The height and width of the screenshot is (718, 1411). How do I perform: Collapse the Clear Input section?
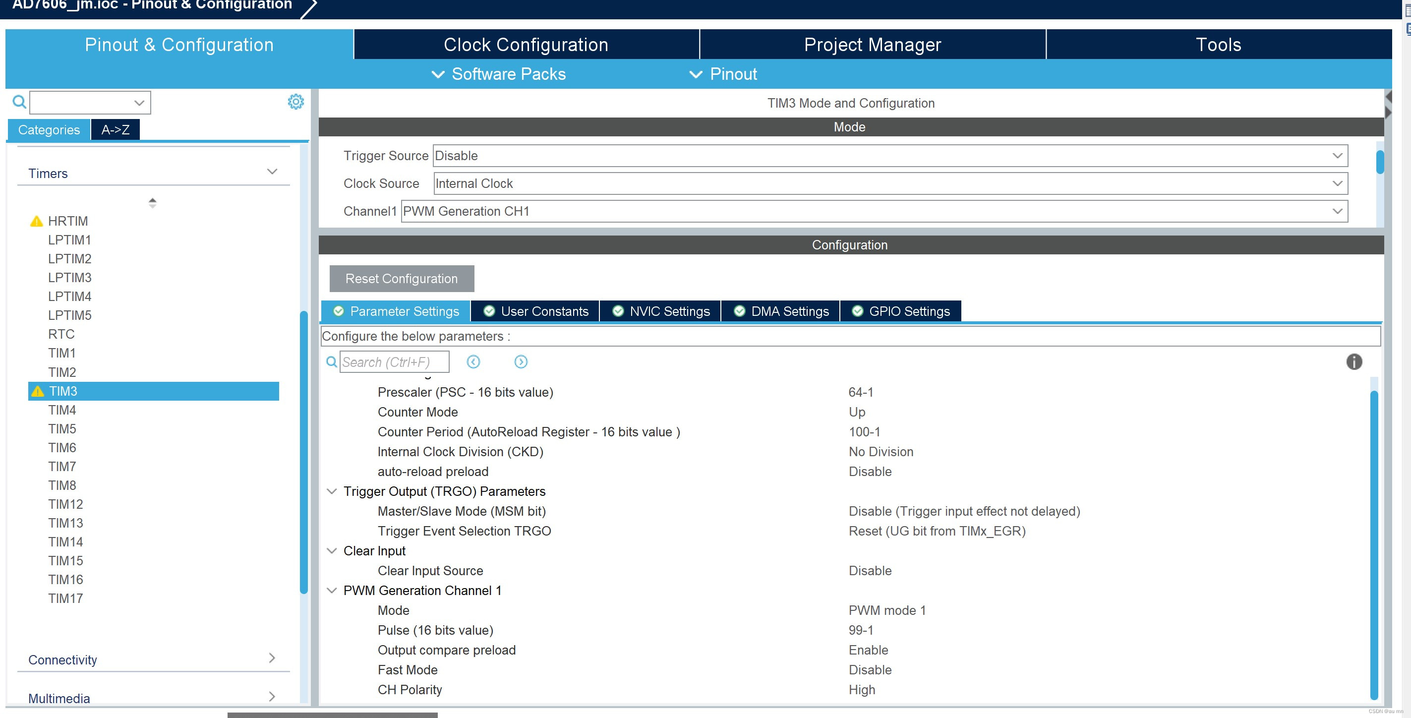[x=332, y=550]
